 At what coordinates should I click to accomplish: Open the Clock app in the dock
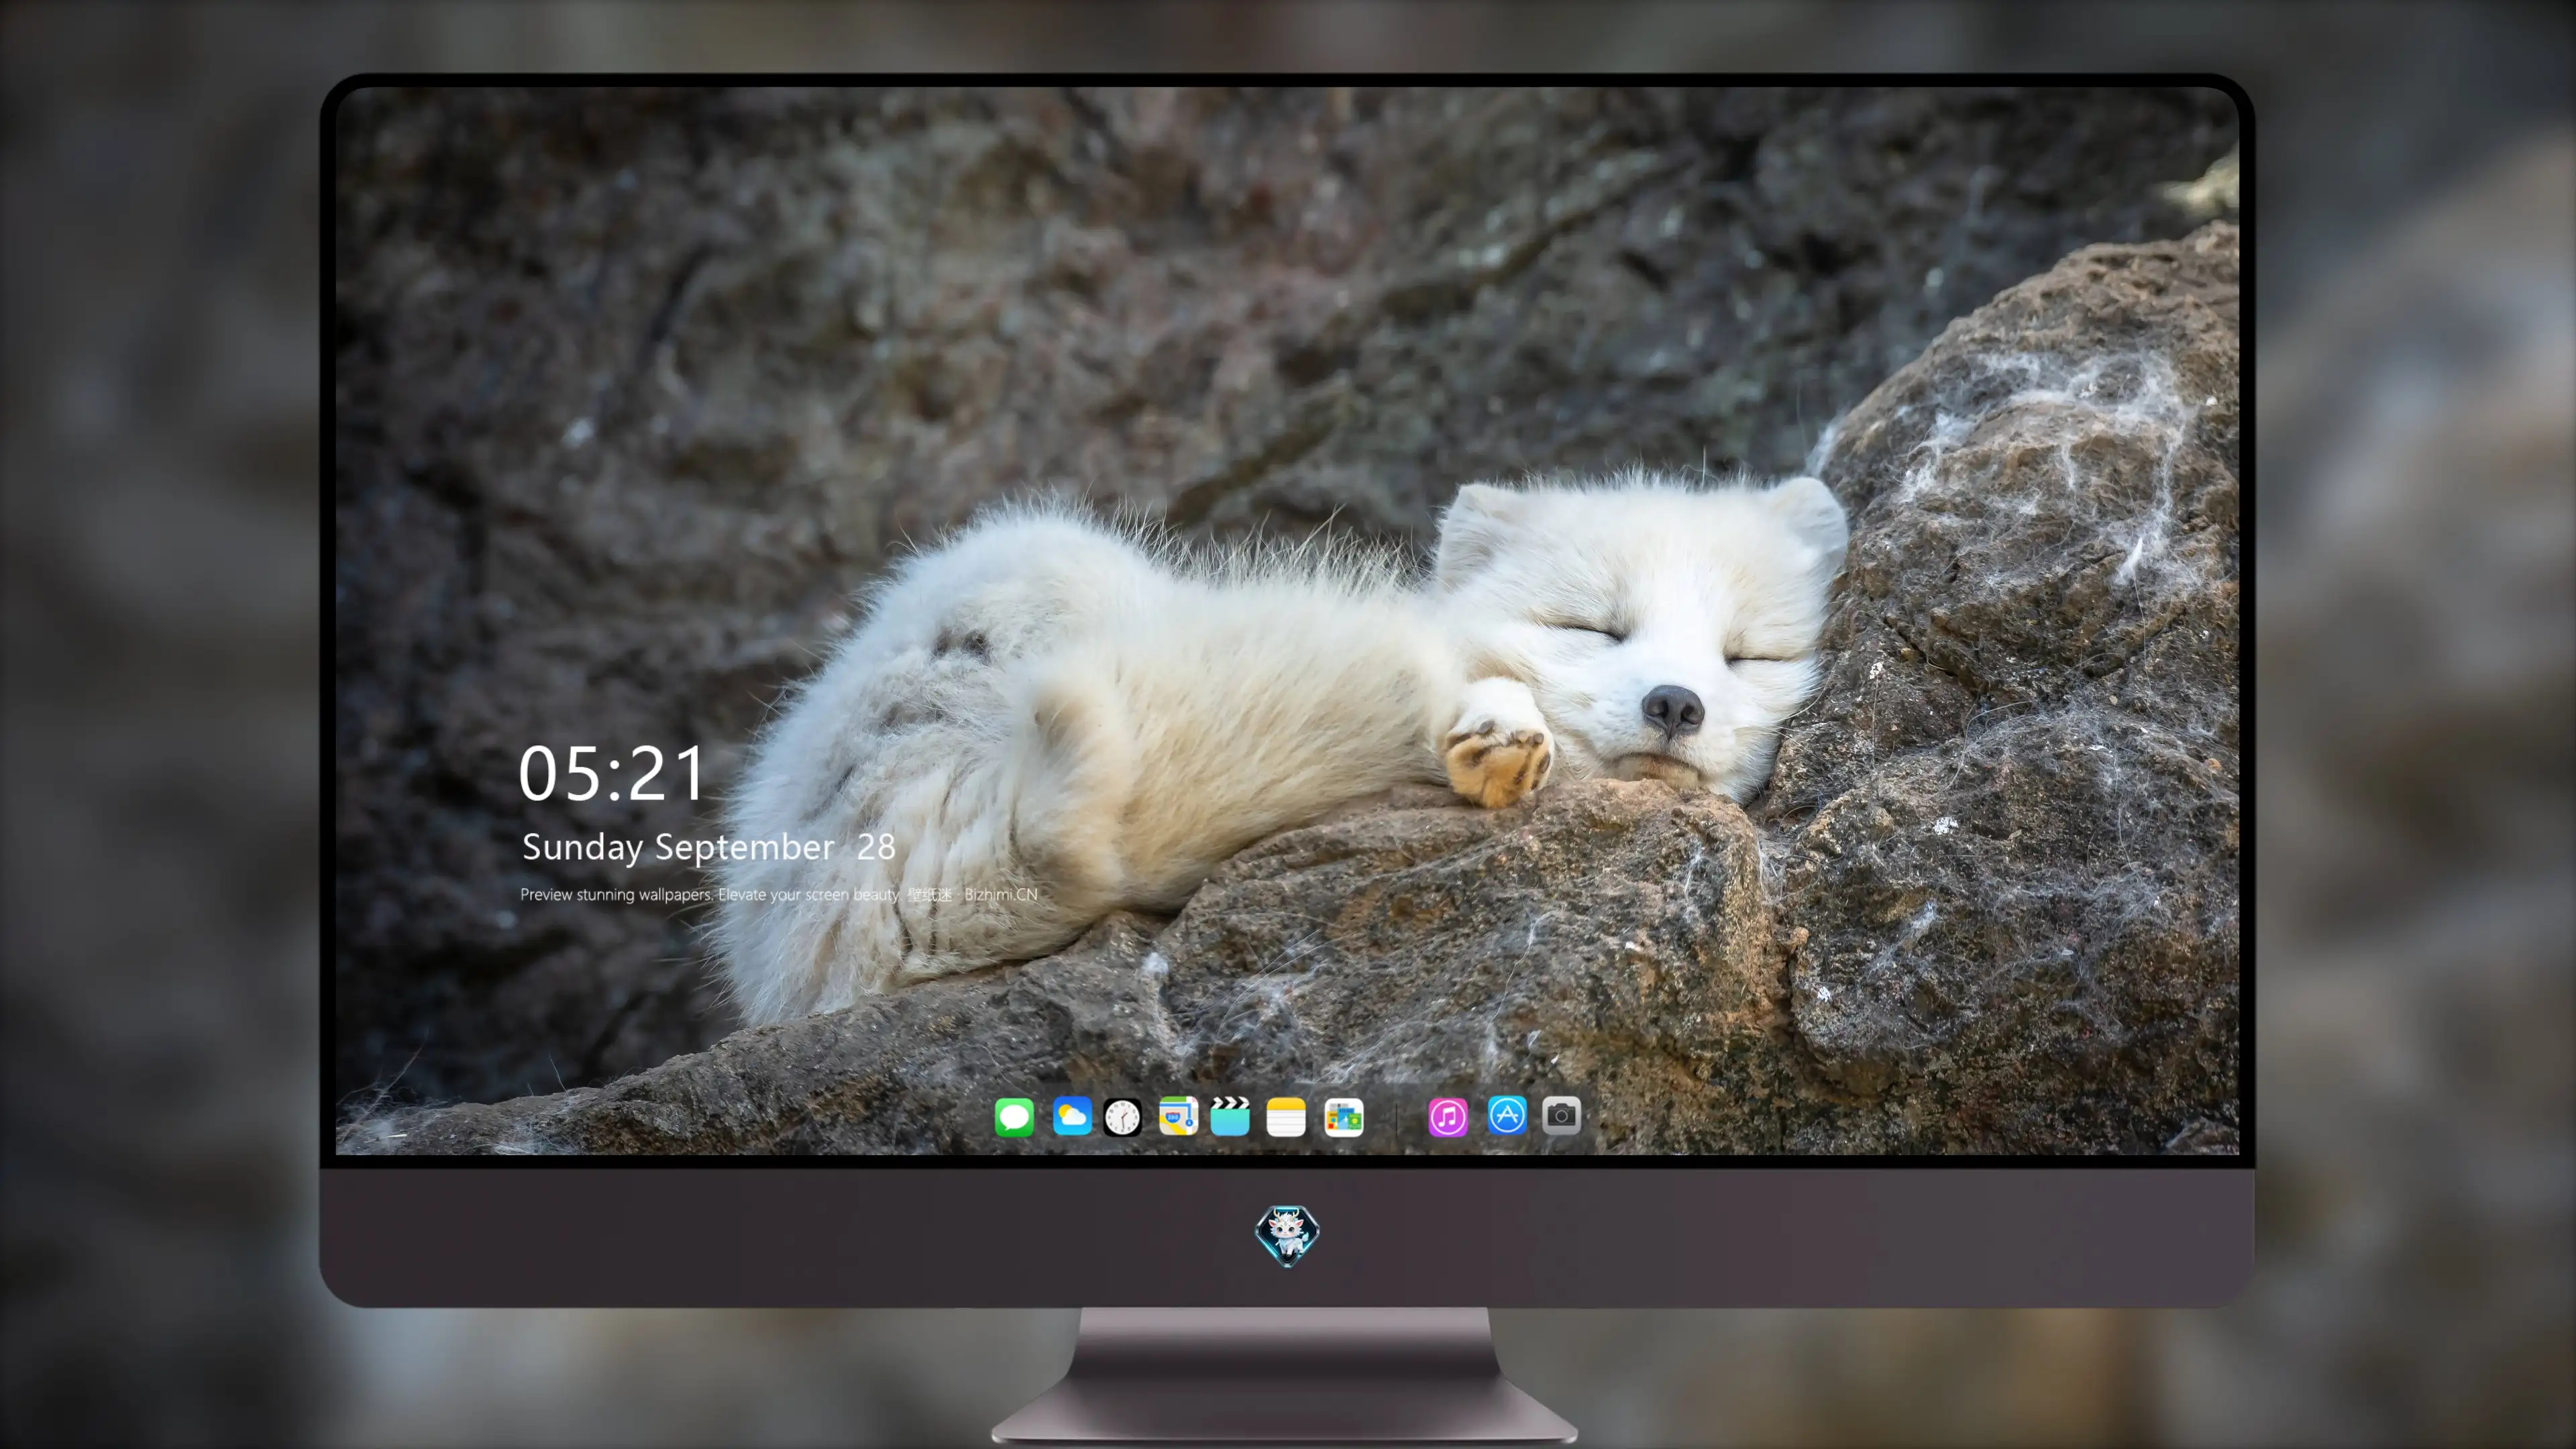point(1122,1116)
